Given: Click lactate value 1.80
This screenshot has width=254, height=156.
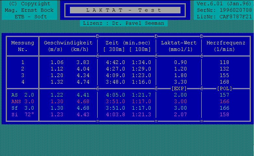Looking at the screenshot, I should (x=180, y=75).
